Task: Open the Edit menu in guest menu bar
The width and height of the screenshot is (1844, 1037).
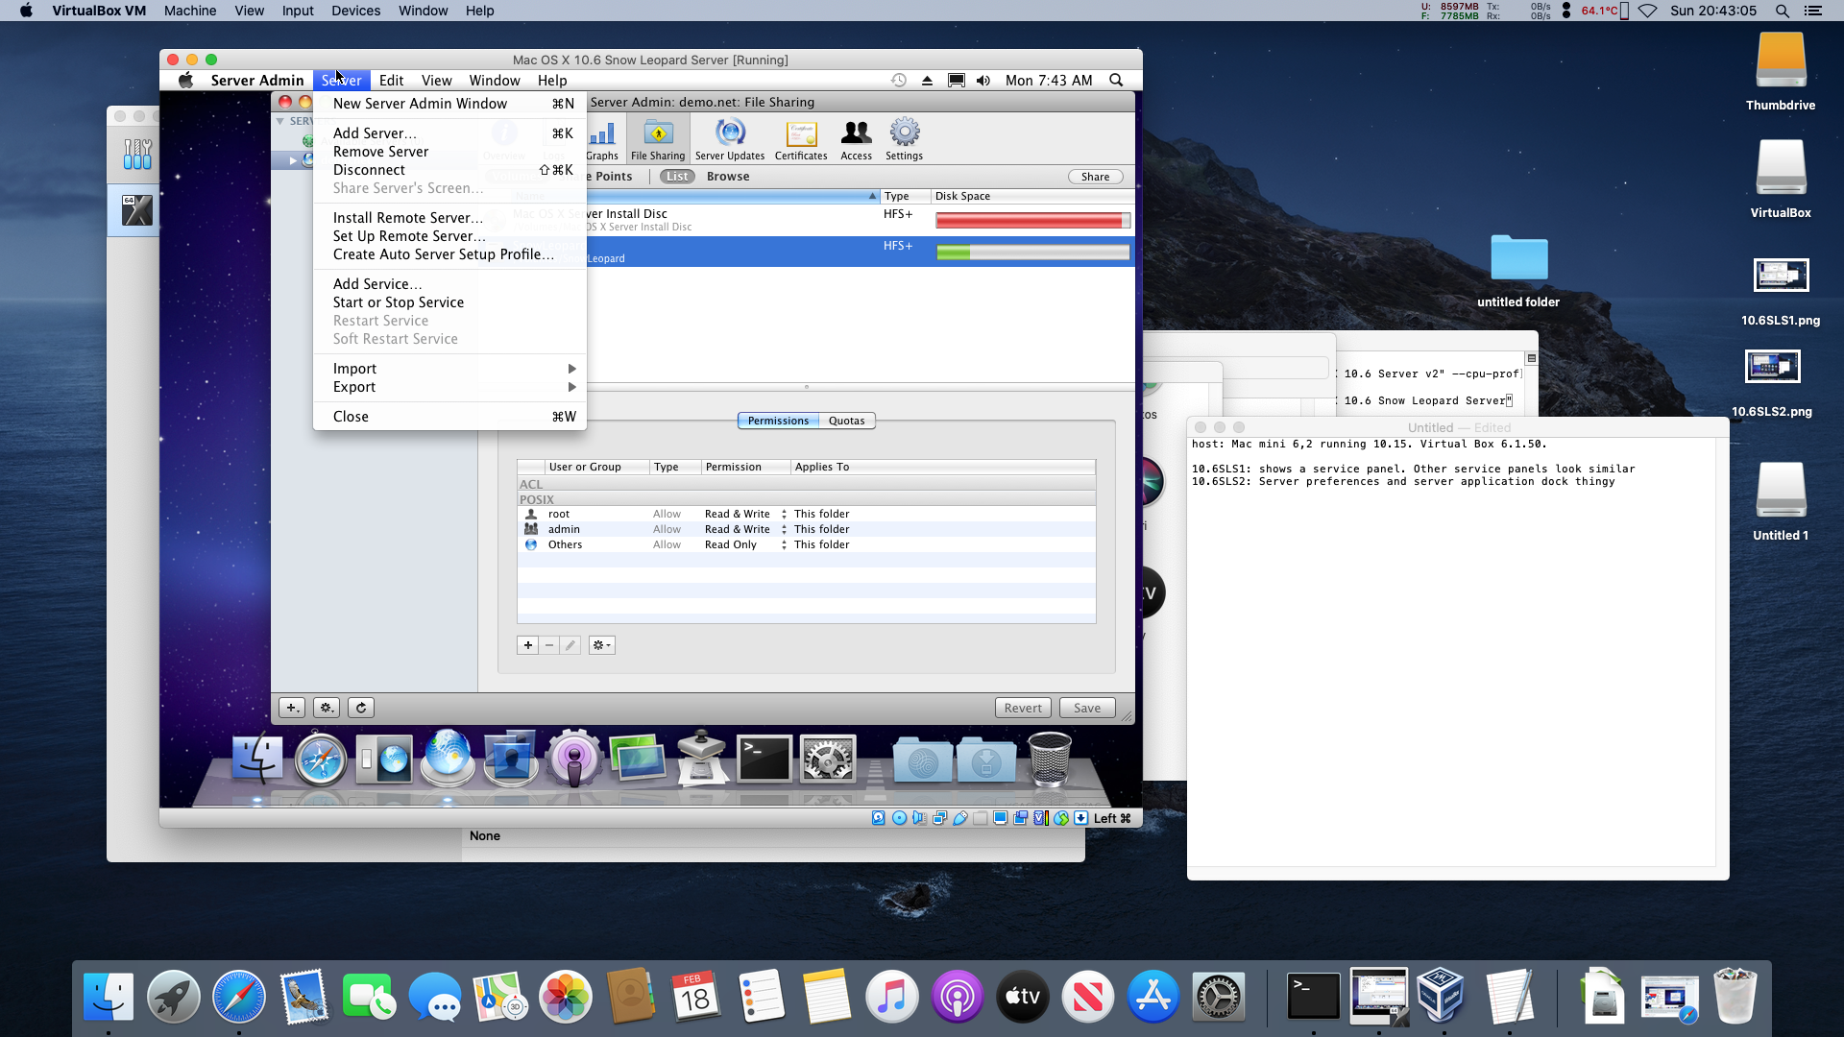Action: [391, 81]
